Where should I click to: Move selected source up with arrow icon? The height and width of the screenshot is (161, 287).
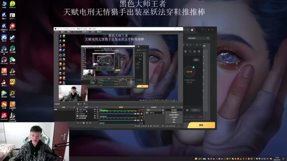[87, 123]
